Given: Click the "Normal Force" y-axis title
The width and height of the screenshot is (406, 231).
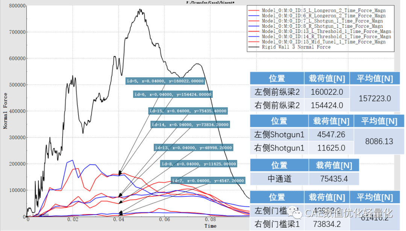Looking at the screenshot, I should click(5, 111).
